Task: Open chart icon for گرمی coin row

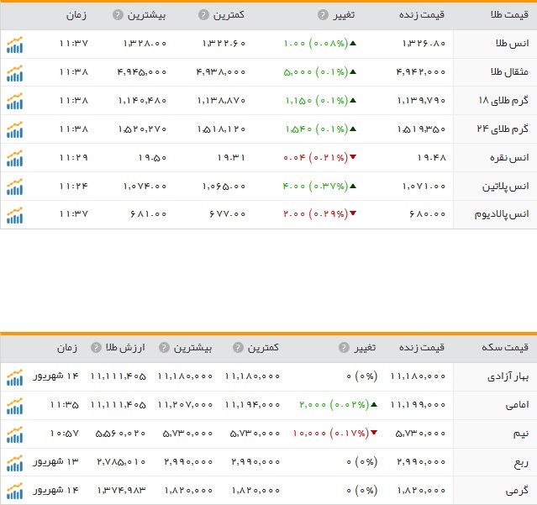Action: [15, 492]
